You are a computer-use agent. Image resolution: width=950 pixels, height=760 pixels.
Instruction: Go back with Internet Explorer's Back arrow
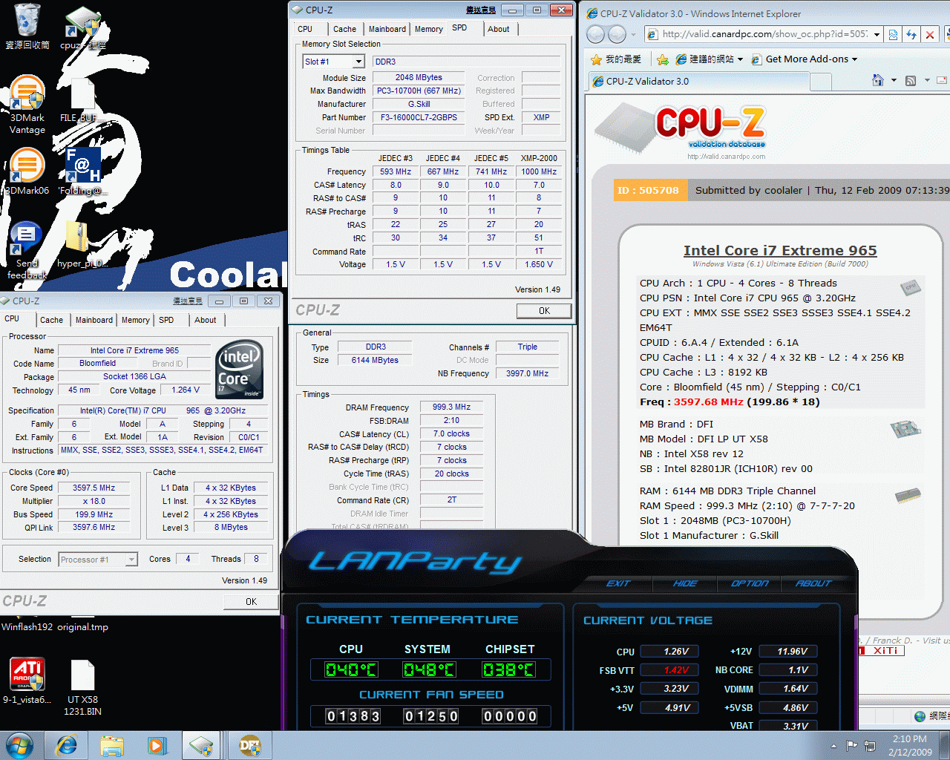point(596,35)
